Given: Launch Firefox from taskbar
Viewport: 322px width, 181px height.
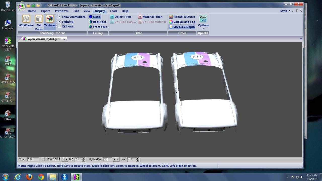Looking at the screenshot, I should click(x=29, y=177).
